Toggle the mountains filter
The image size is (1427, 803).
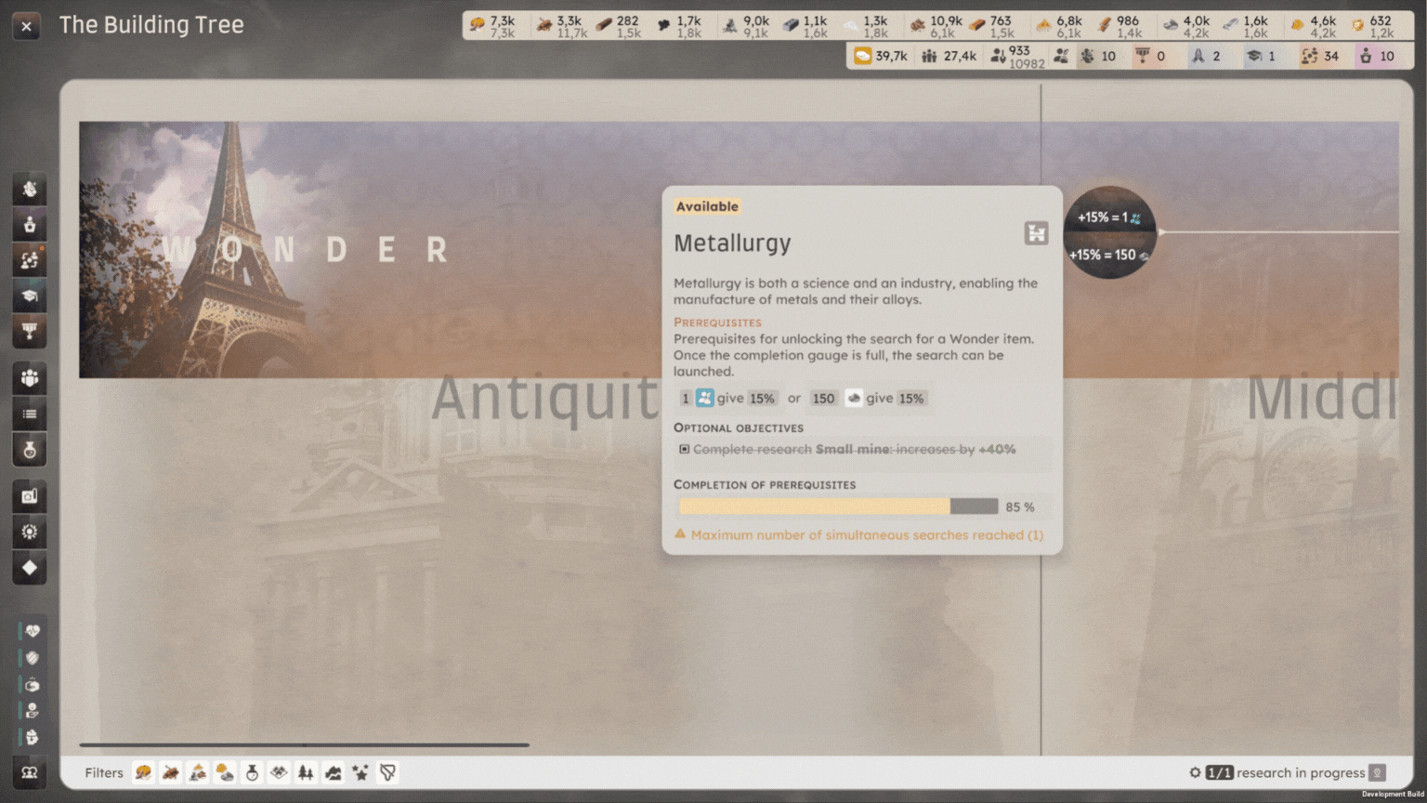click(332, 772)
